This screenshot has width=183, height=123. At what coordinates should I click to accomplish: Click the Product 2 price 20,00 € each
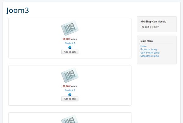coord(70,39)
